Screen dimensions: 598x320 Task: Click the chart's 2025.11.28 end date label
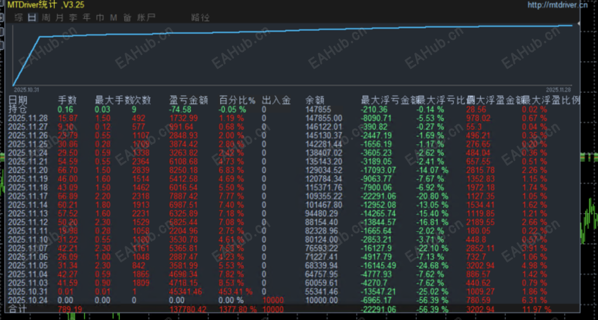pyautogui.click(x=558, y=90)
